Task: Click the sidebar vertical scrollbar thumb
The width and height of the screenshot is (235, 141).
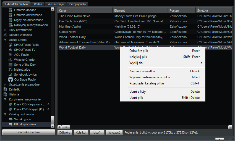Action: coord(53,120)
